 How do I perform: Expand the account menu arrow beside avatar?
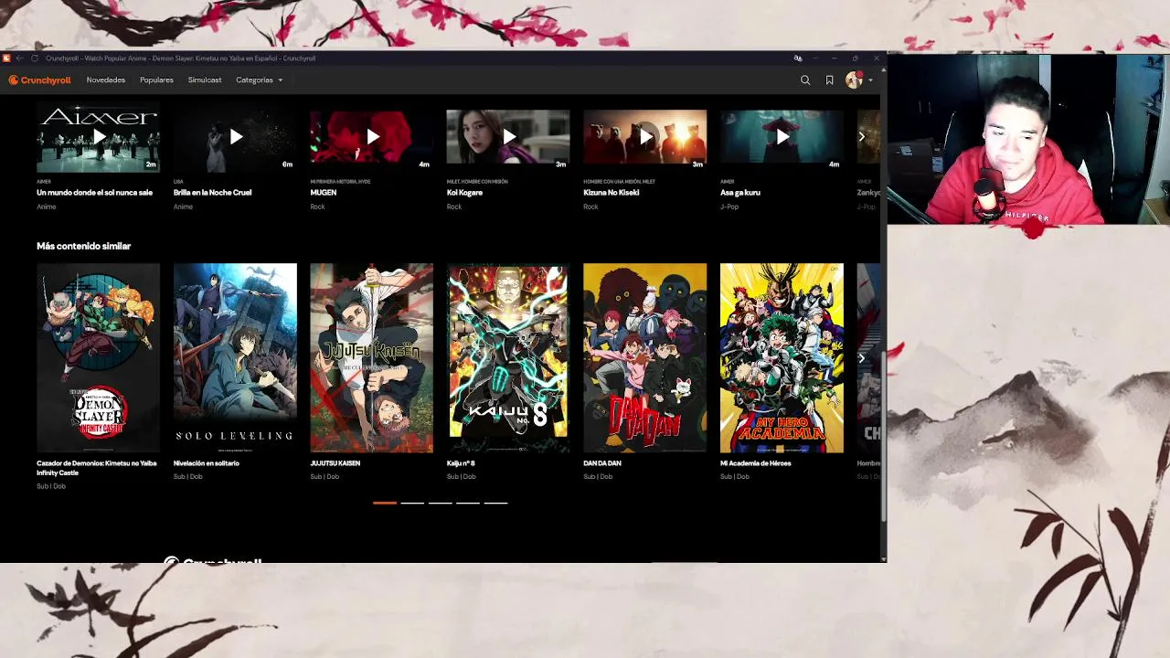pos(870,80)
